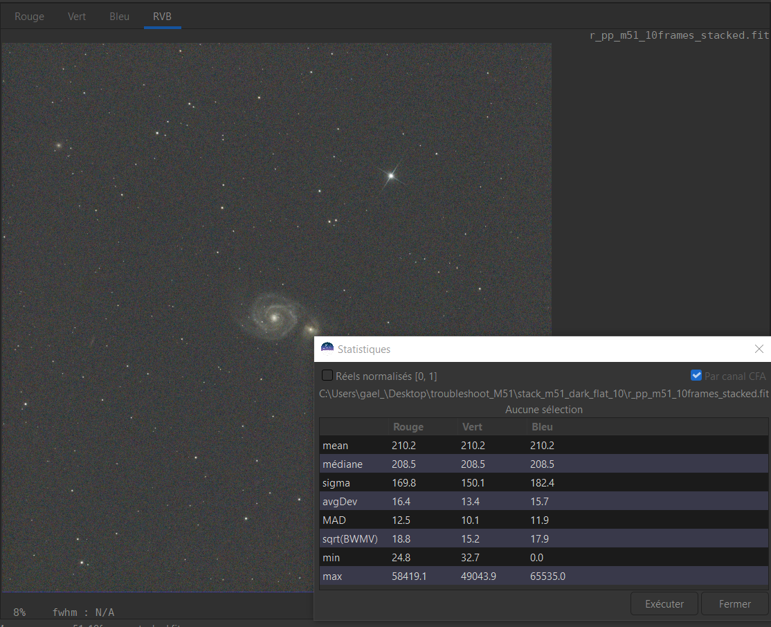Close the Statistiques dialog with the X

pyautogui.click(x=759, y=349)
